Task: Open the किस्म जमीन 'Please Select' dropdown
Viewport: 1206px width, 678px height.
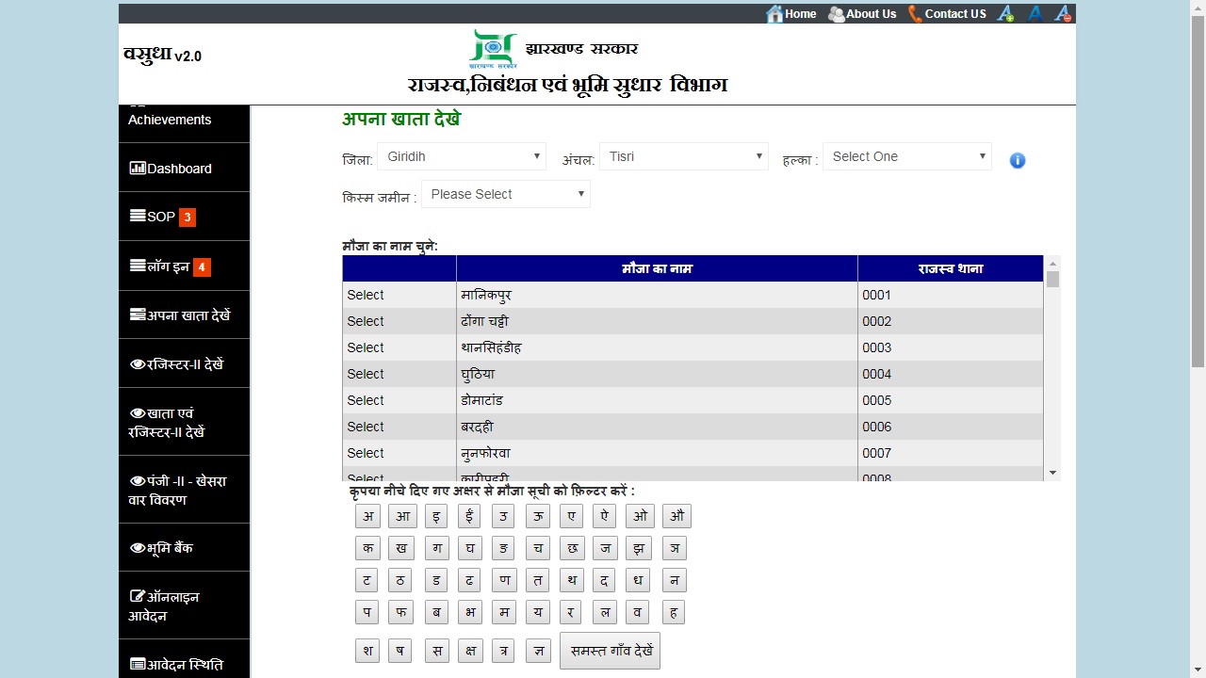Action: [505, 194]
